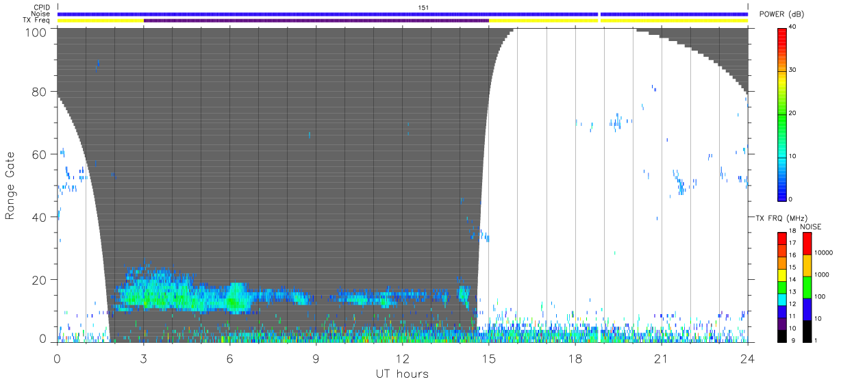Pick the cyan band of the TX FRQ legend
This screenshot has width=841, height=388.
point(781,300)
